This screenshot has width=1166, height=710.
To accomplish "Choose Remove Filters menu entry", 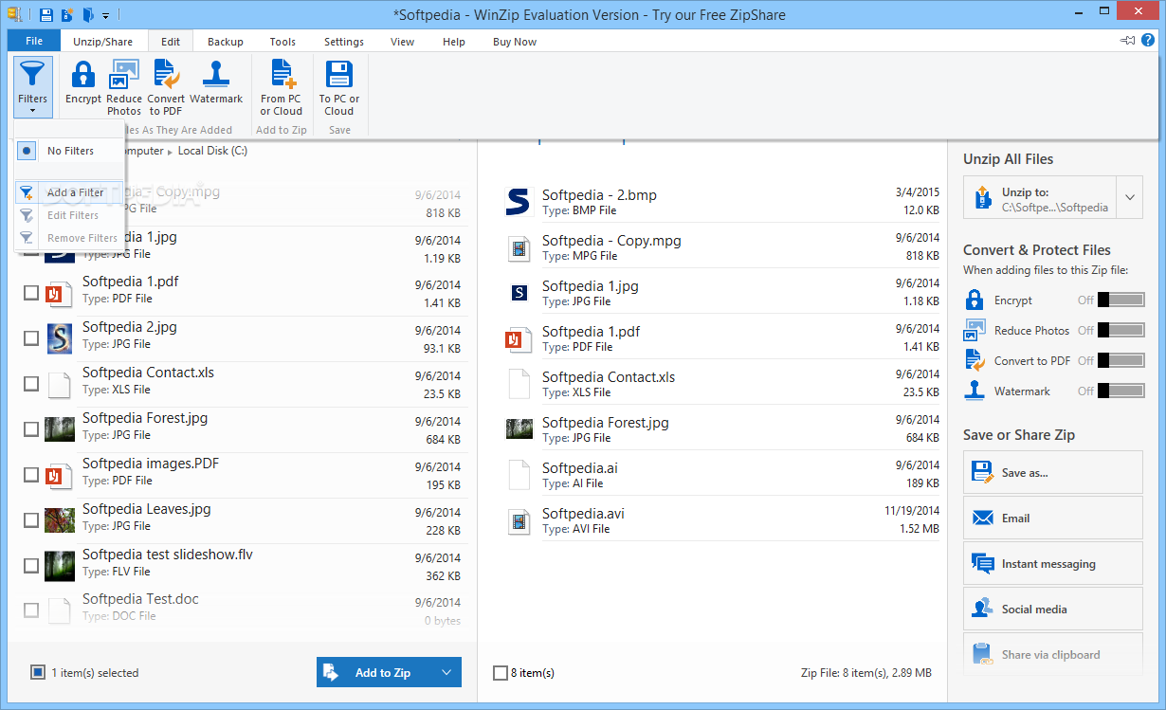I will [x=70, y=238].
